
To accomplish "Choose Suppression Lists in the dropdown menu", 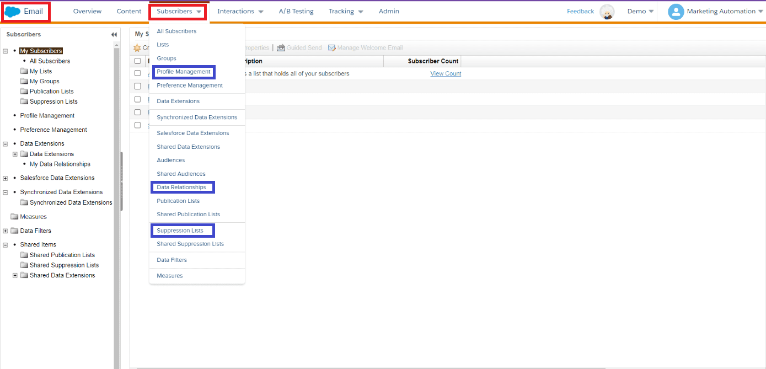I will pyautogui.click(x=180, y=231).
